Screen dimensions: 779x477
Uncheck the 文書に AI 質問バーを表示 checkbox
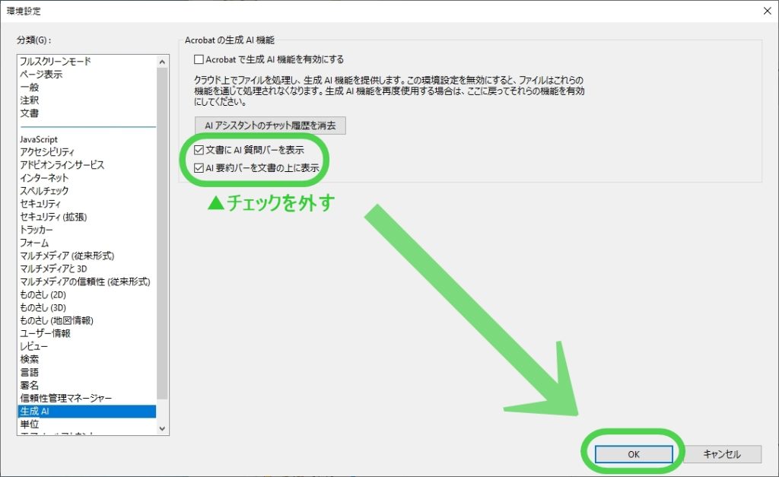[x=199, y=151]
